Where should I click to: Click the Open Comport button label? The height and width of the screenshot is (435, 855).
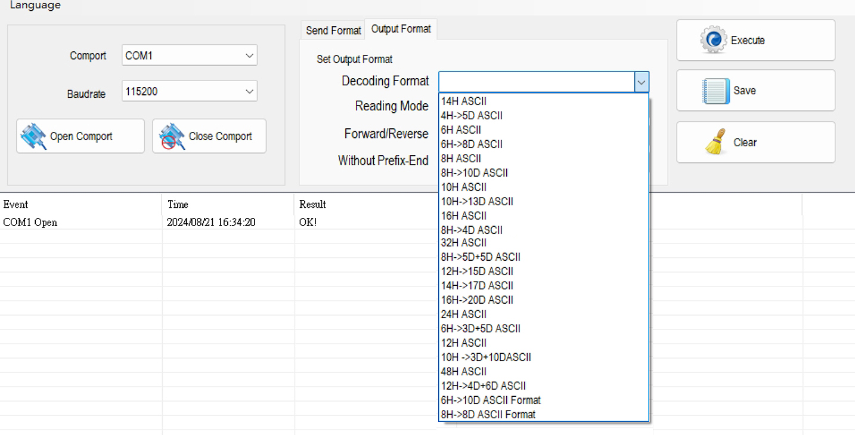(x=81, y=137)
